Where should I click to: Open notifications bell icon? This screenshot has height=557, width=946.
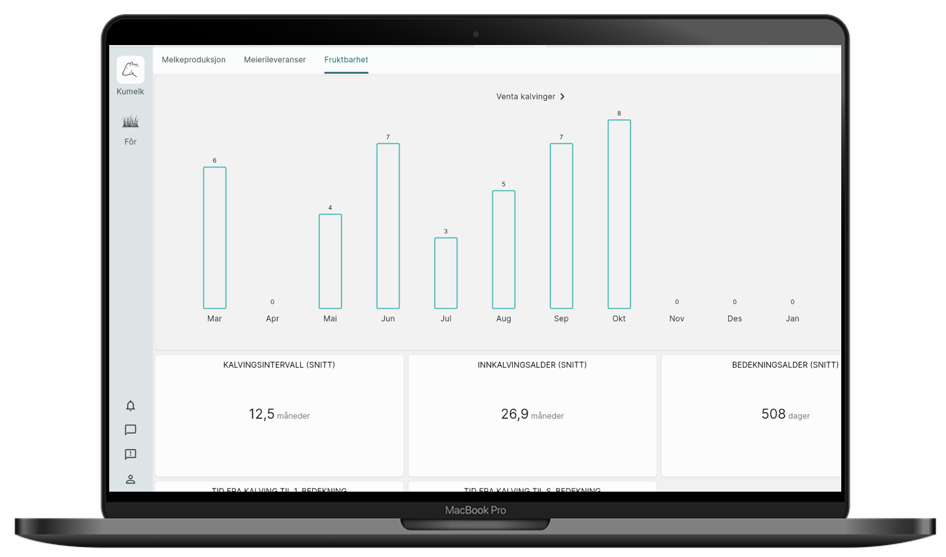tap(130, 406)
